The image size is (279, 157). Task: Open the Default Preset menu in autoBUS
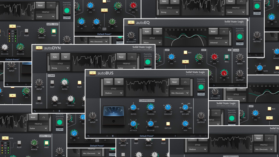(x=147, y=136)
